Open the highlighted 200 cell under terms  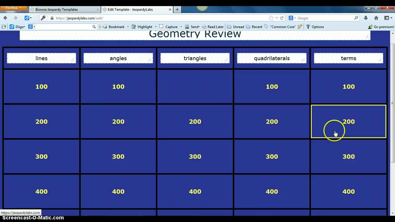(349, 121)
